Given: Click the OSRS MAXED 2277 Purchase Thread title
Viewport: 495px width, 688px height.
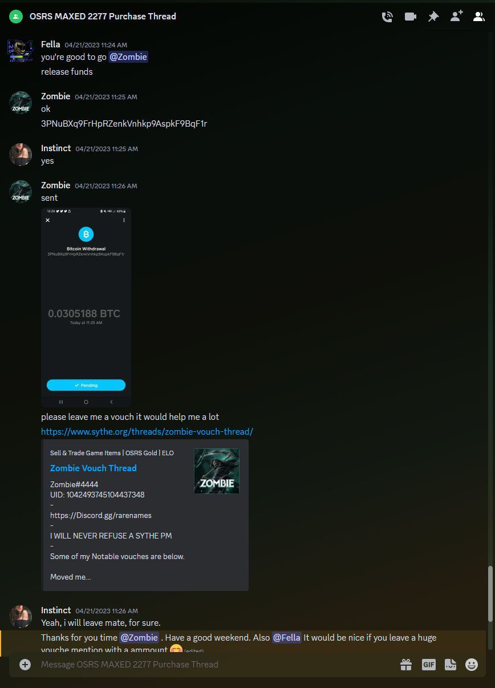Looking at the screenshot, I should point(103,17).
